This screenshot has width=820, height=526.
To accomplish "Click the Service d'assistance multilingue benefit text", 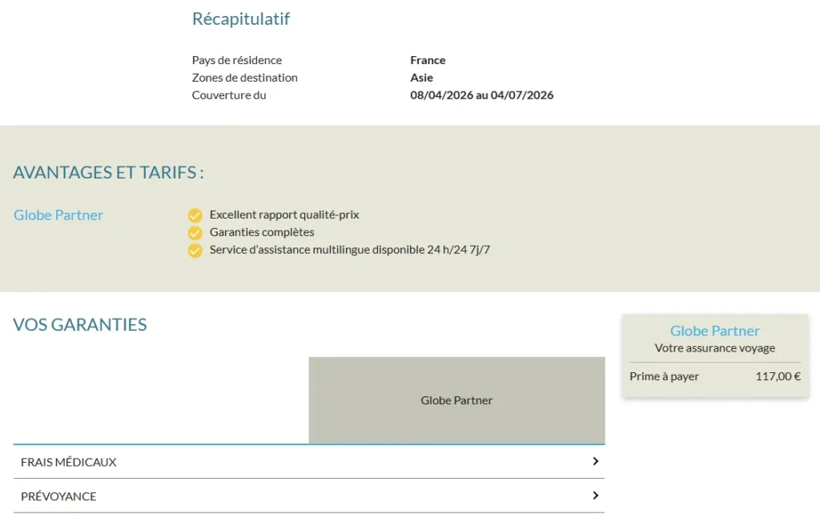I will [349, 250].
